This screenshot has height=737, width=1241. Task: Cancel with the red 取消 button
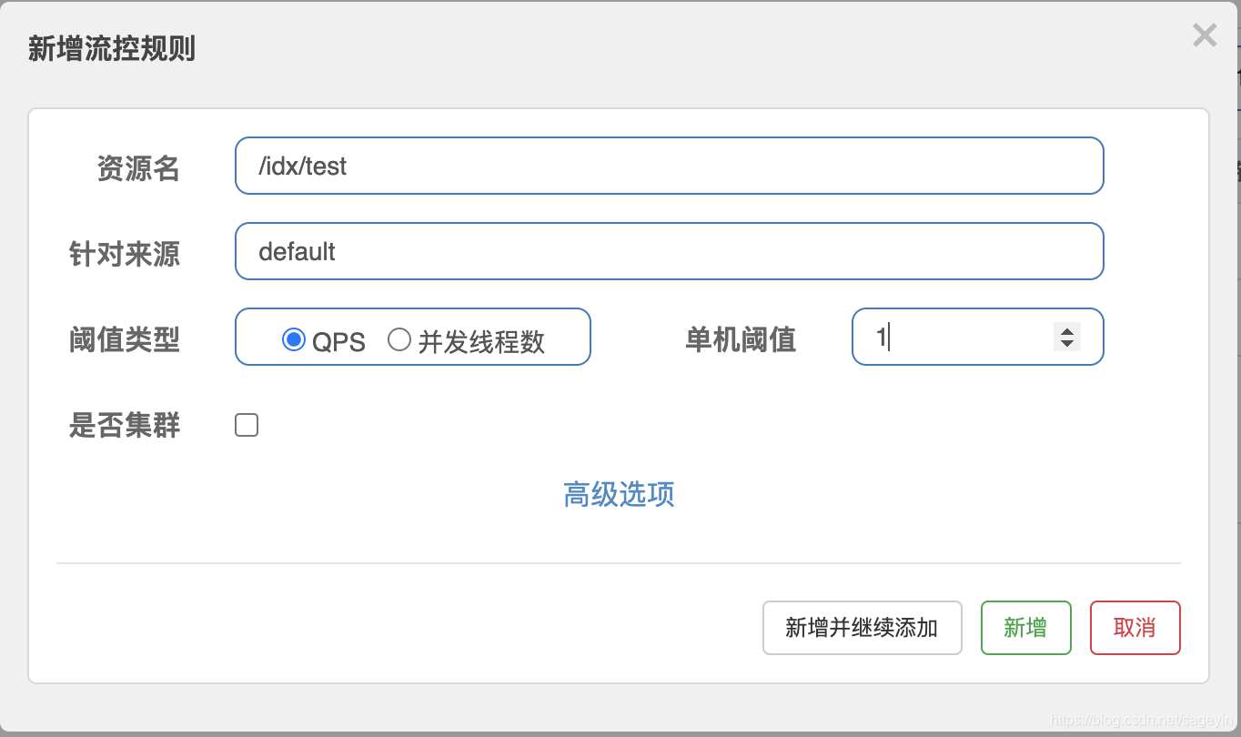[x=1135, y=628]
